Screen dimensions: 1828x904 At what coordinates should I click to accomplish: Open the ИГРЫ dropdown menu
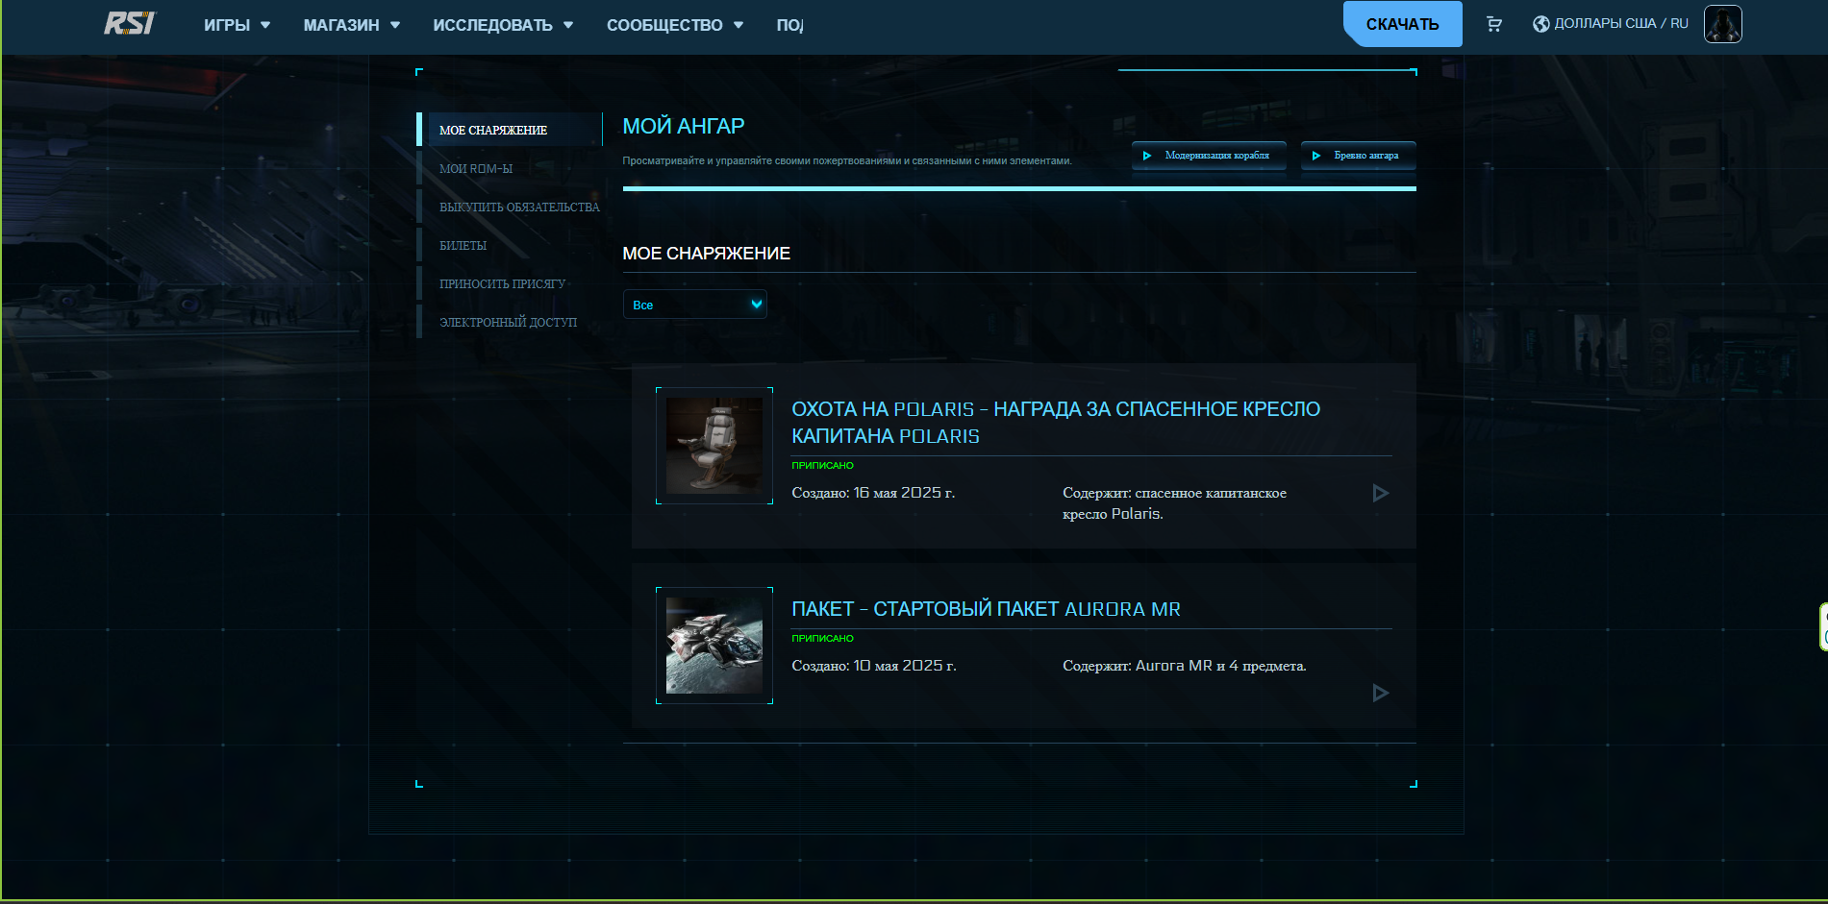click(x=237, y=25)
